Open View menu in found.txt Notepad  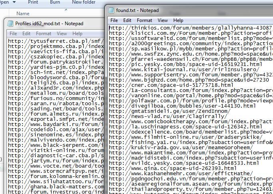tap(163, 20)
